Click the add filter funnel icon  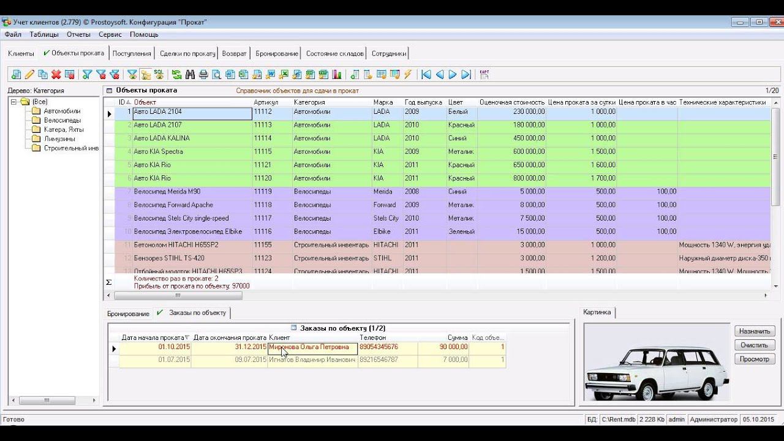coord(87,75)
